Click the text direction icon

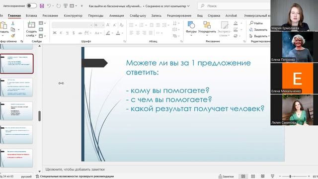[175, 23]
